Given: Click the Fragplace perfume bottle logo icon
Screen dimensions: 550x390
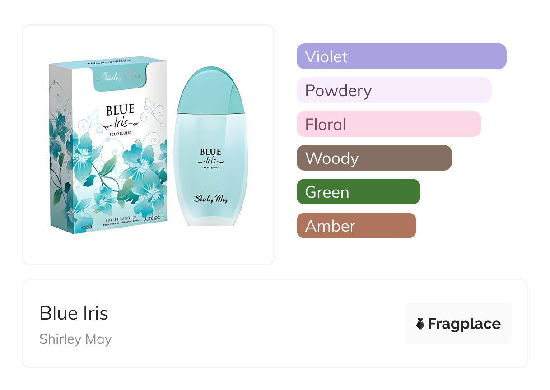Looking at the screenshot, I should tap(420, 324).
